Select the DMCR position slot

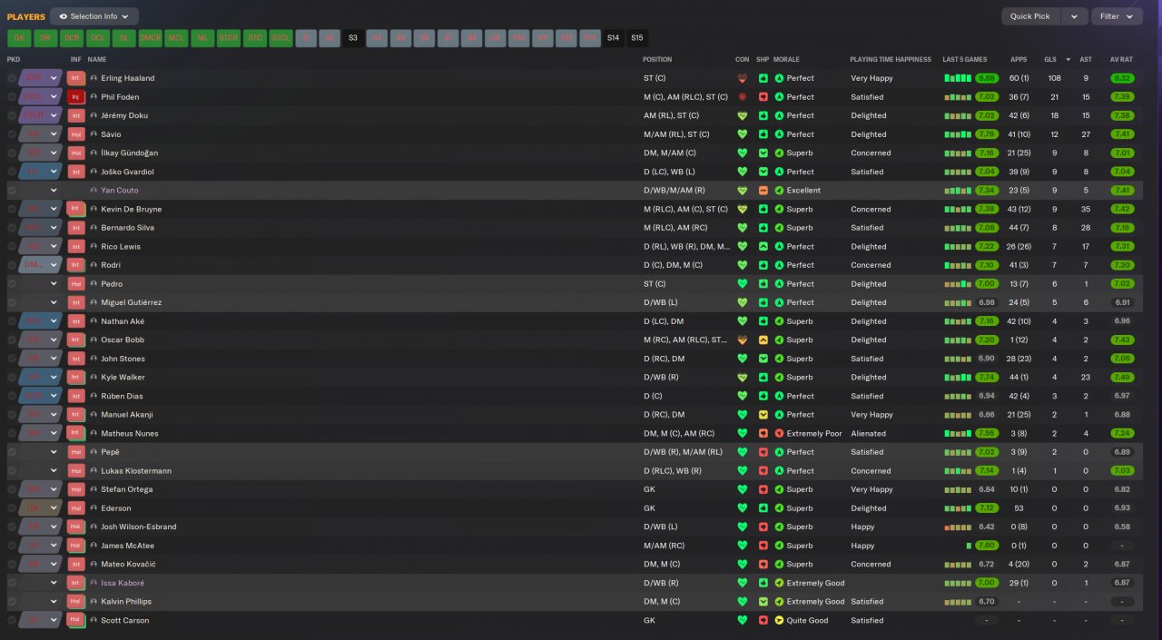pyautogui.click(x=151, y=38)
